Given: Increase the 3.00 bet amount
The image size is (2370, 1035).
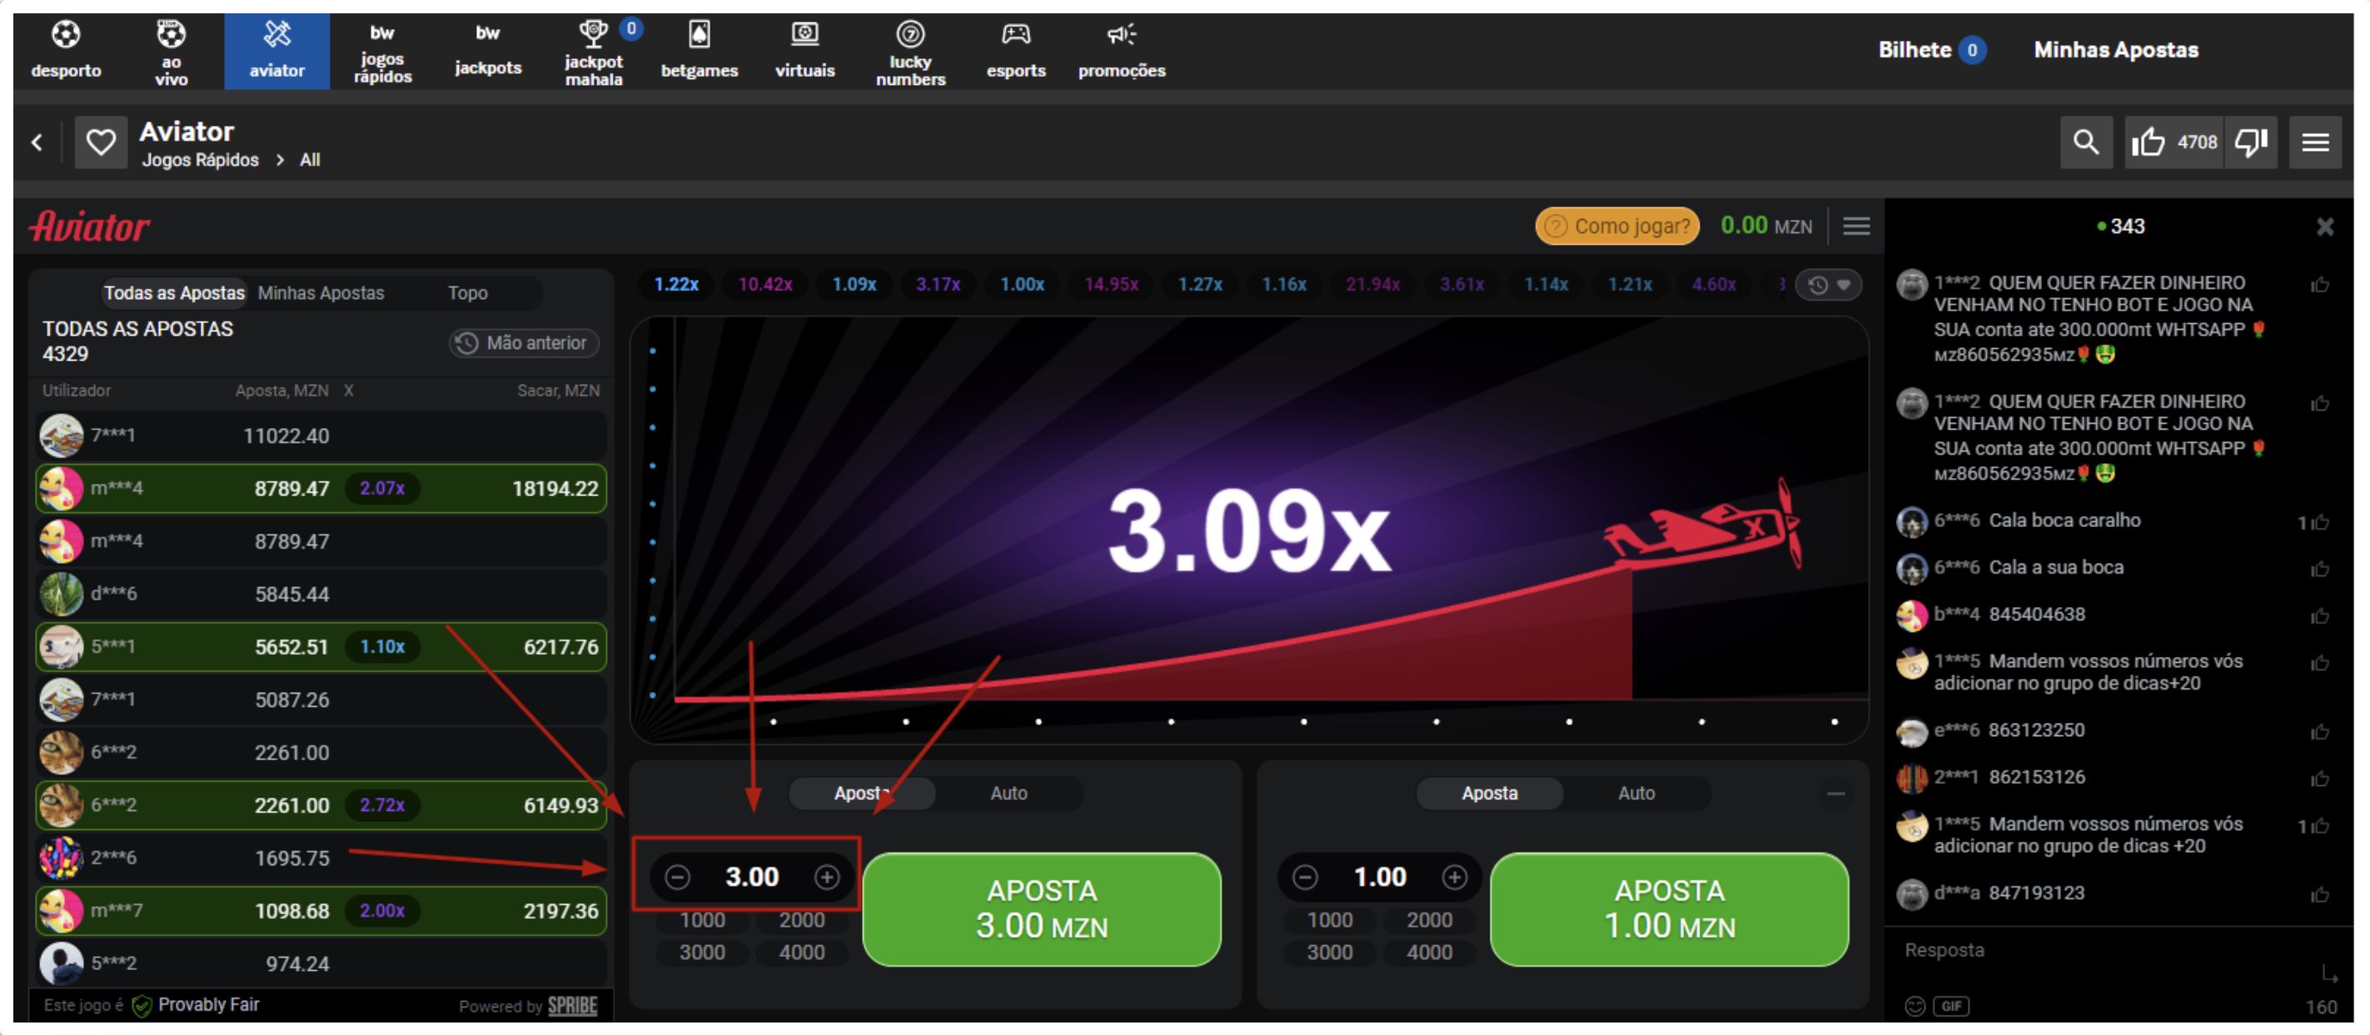Looking at the screenshot, I should coord(826,877).
